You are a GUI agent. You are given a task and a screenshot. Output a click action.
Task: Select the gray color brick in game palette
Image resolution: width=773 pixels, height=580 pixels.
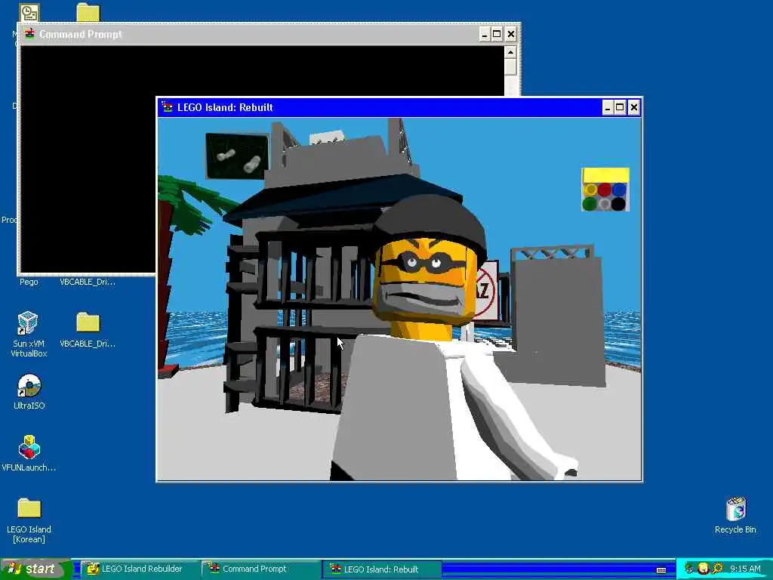click(605, 204)
